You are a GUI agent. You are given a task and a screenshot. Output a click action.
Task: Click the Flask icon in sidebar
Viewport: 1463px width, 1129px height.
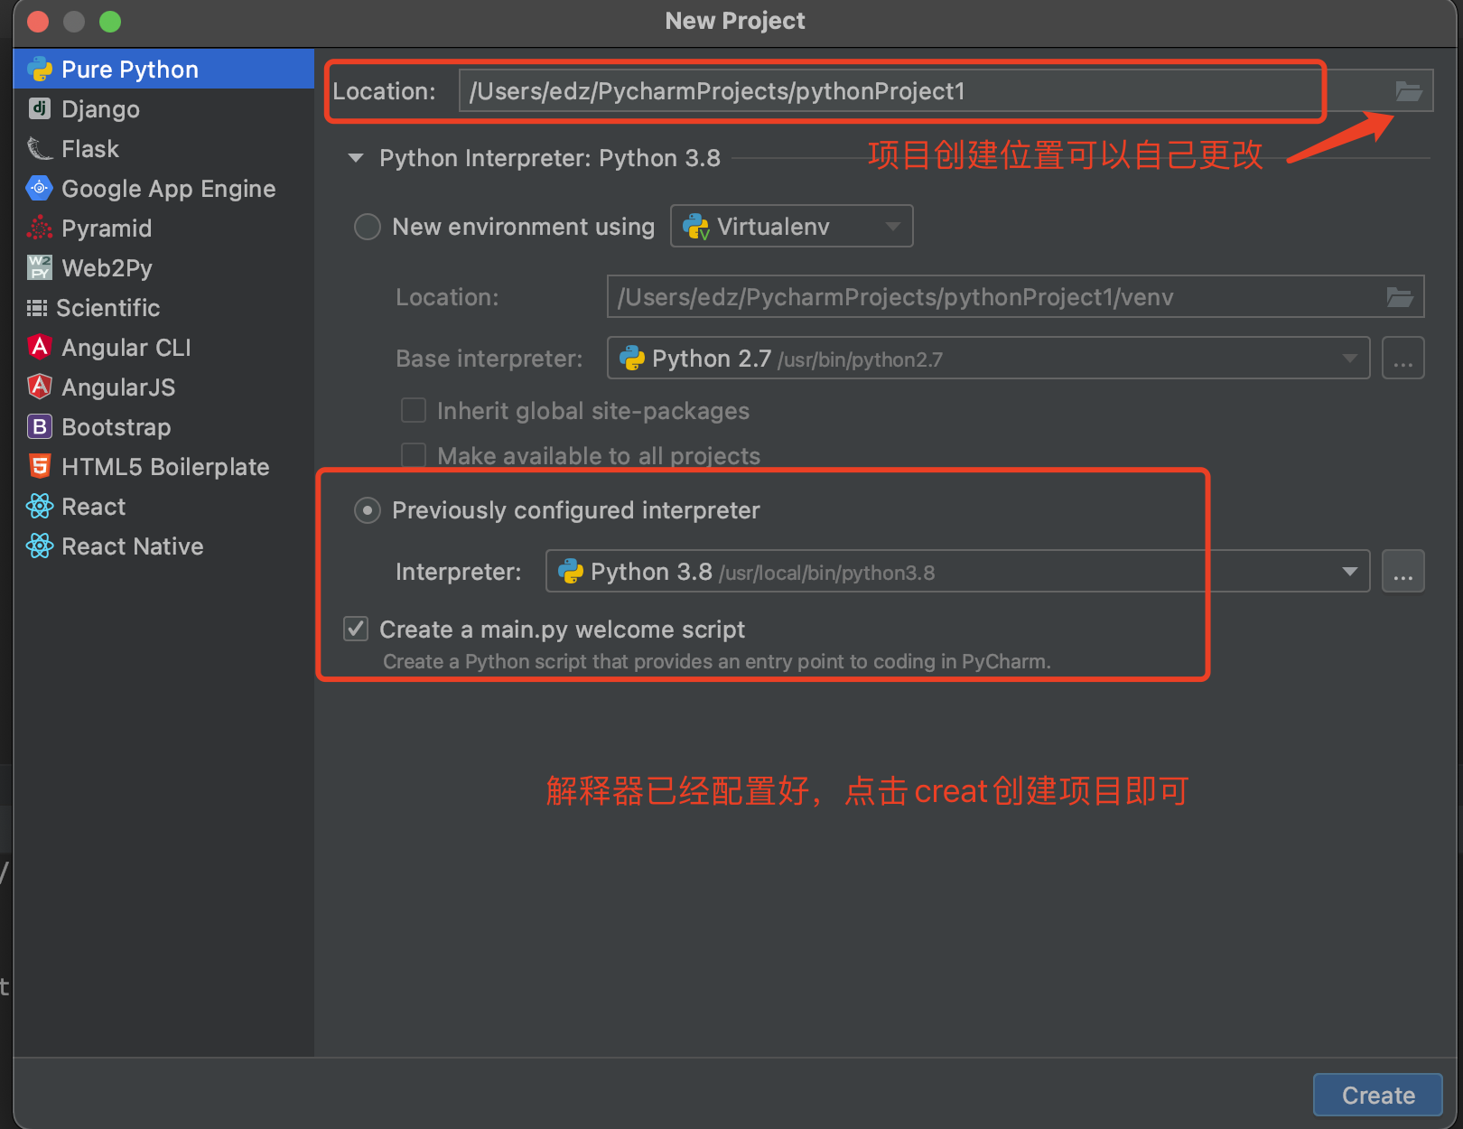coord(40,149)
